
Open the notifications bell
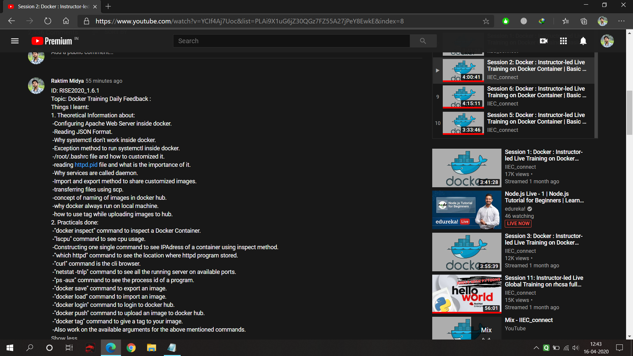[583, 41]
